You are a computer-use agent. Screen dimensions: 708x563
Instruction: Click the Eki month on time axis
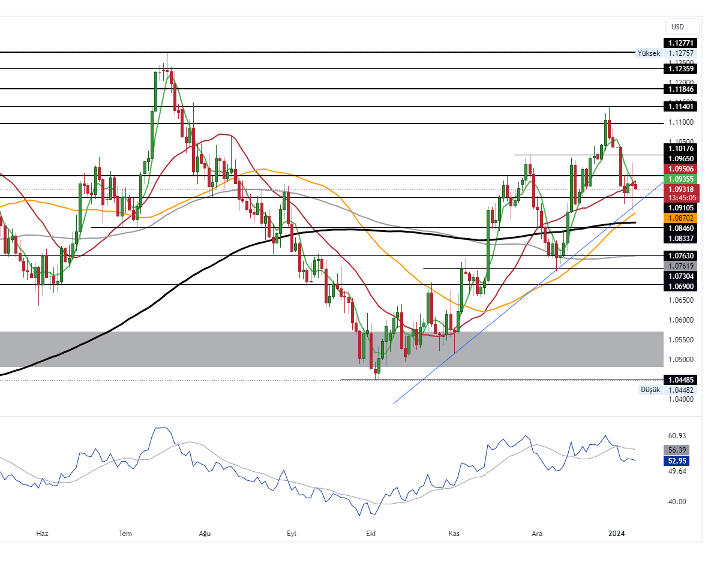[x=371, y=533]
